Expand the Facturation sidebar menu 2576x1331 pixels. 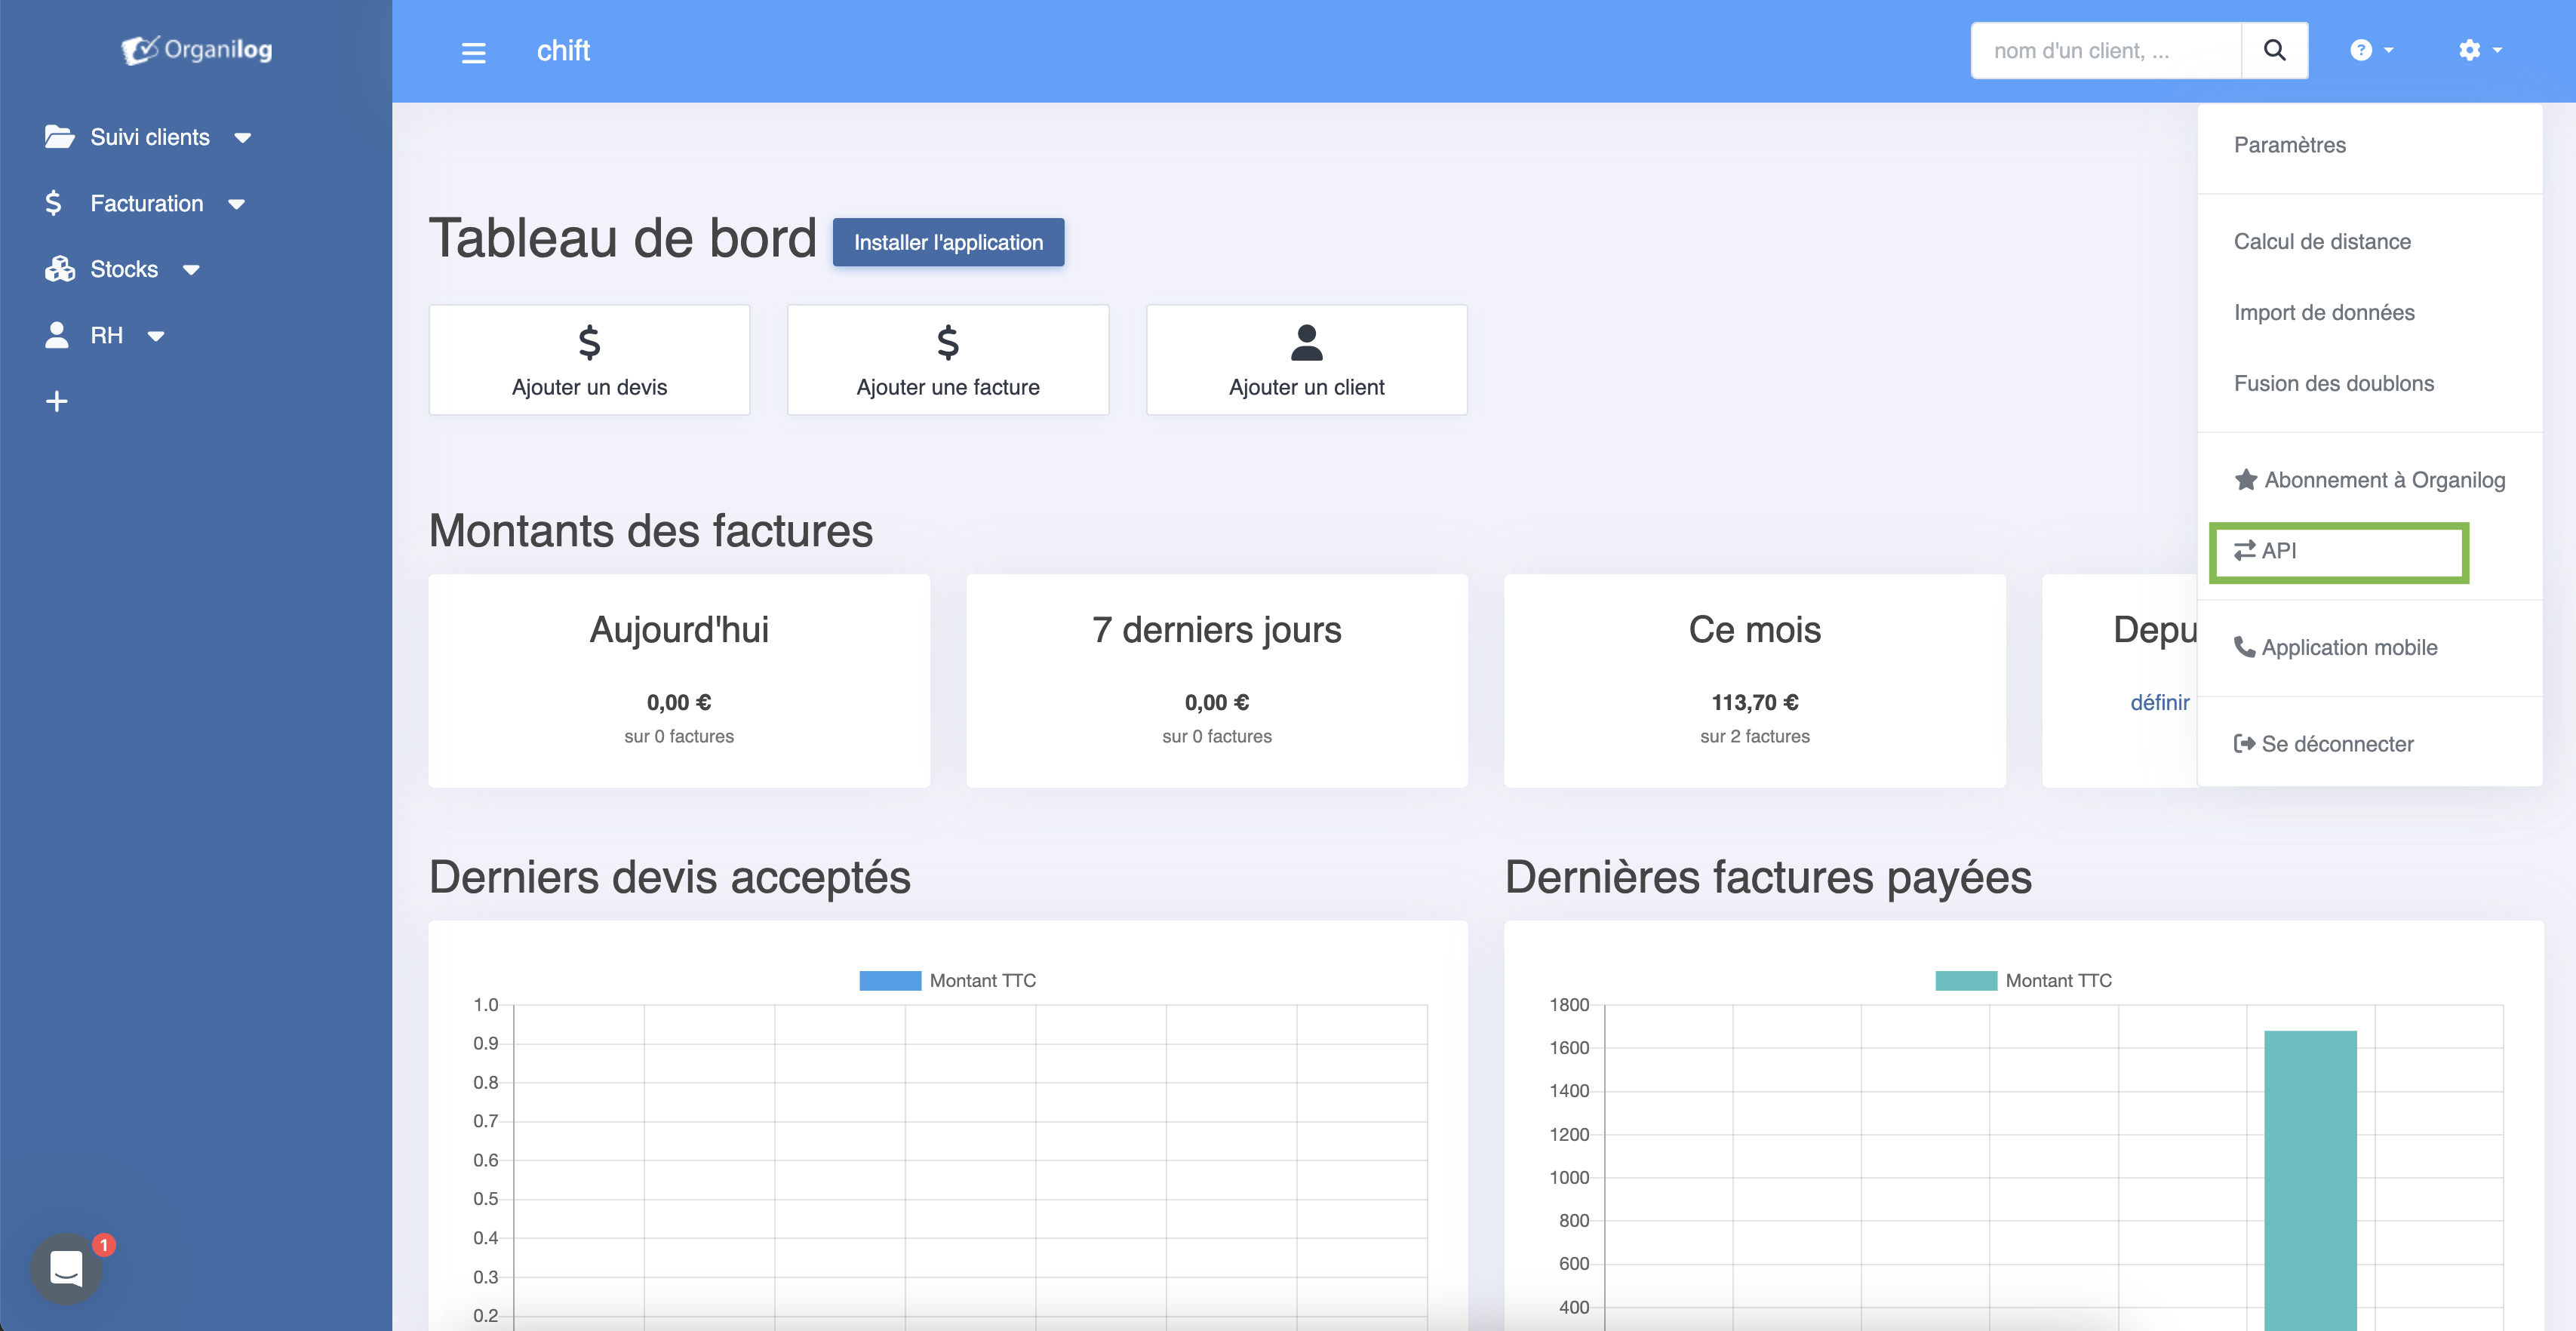146,204
